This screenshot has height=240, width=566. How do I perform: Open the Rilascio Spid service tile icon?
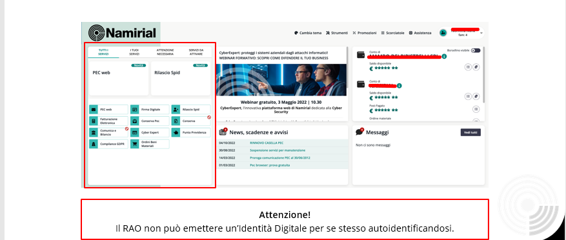tap(176, 109)
